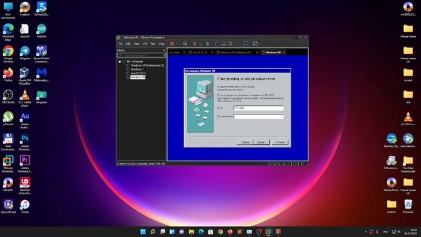
Task: Take a snapshot using the clock snapshot icon
Action: 195,44
